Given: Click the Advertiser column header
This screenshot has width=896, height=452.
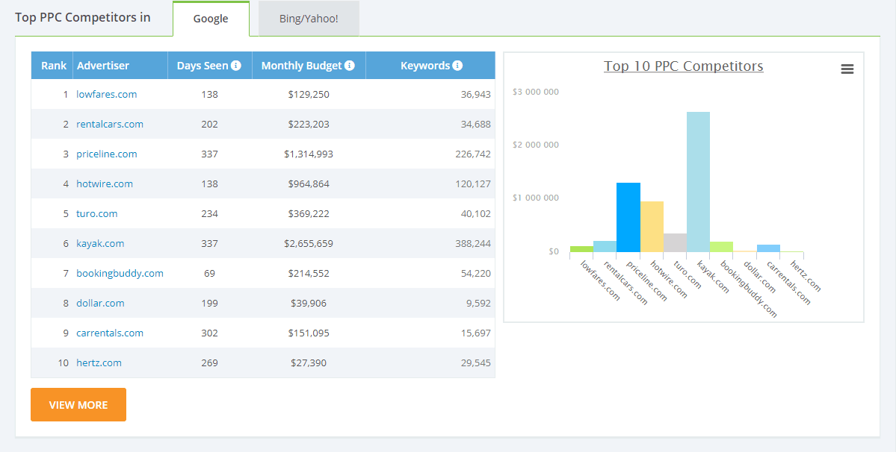Looking at the screenshot, I should [x=102, y=66].
